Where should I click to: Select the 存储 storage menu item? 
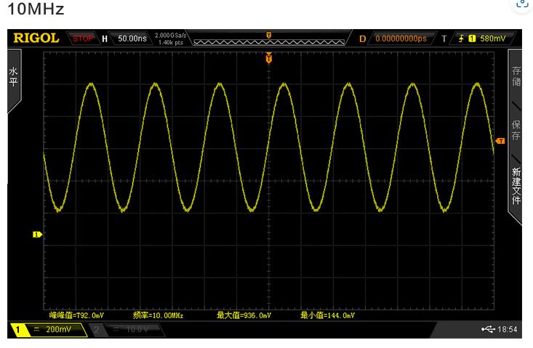click(x=516, y=76)
